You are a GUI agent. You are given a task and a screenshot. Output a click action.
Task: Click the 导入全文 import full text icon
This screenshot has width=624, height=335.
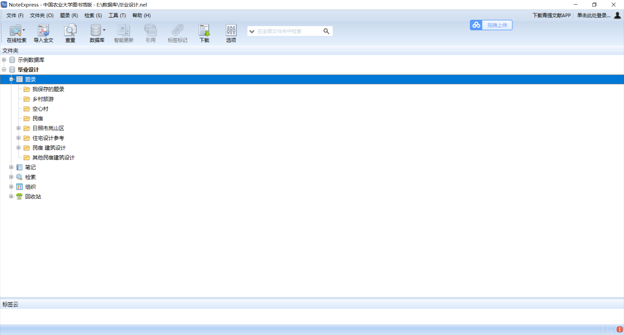(43, 31)
